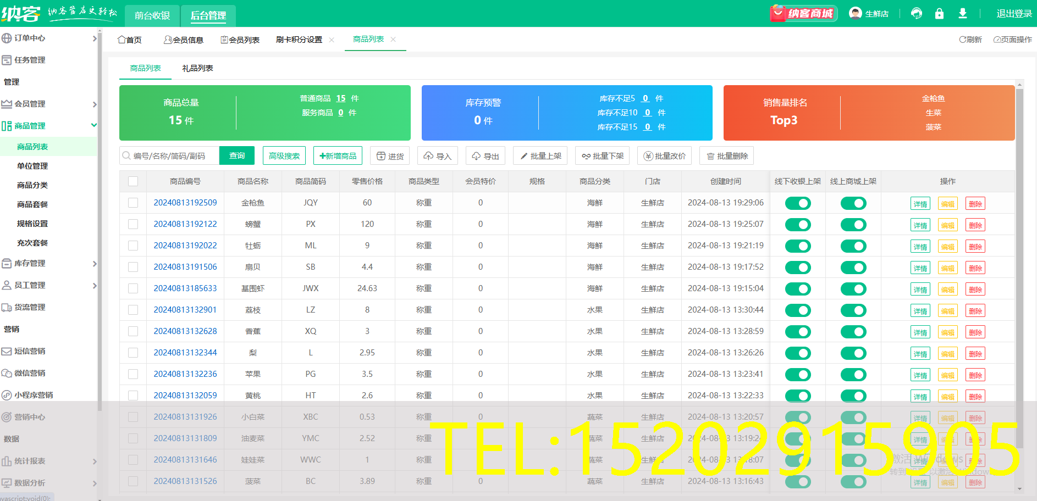Screen dimensions: 1037x501
Task: Open the customer service headset icon
Action: click(917, 13)
